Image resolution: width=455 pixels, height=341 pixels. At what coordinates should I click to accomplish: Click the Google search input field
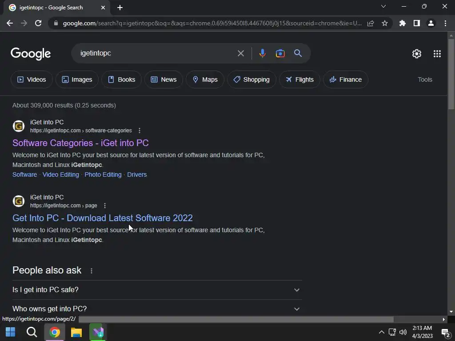157,53
